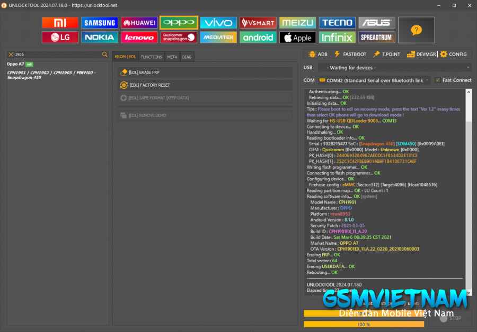Select the Samsung brand logo
The width and height of the screenshot is (477, 332).
100,23
